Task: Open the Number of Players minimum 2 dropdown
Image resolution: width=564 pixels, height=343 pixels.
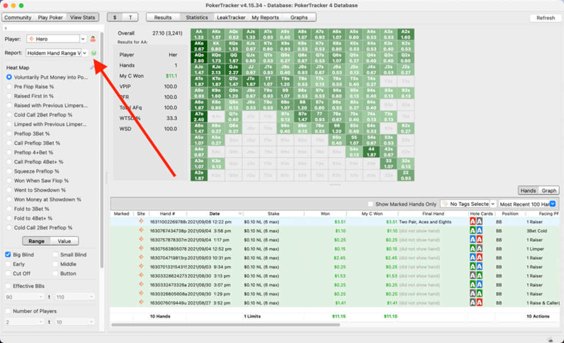Action: click(41, 322)
